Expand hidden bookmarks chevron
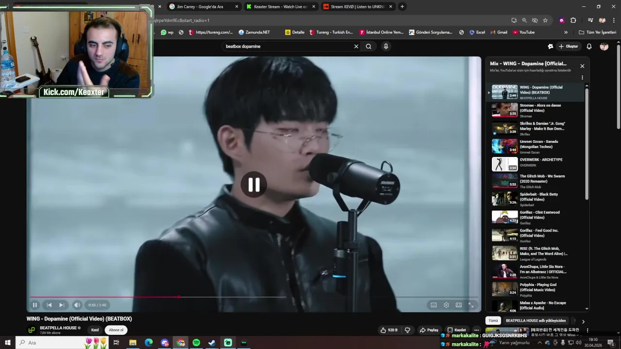This screenshot has width=621, height=349. point(566,32)
